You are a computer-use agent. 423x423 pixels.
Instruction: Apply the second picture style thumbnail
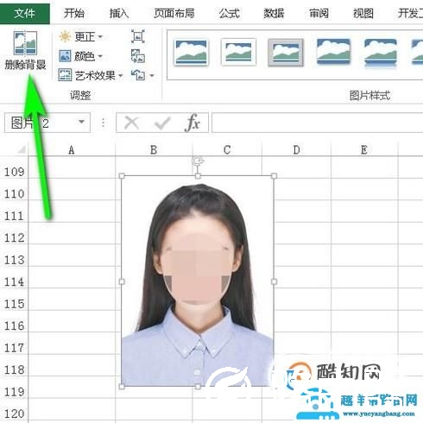[238, 52]
